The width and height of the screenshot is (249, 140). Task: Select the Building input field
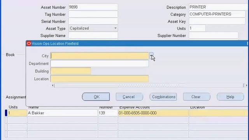[x=71, y=71]
